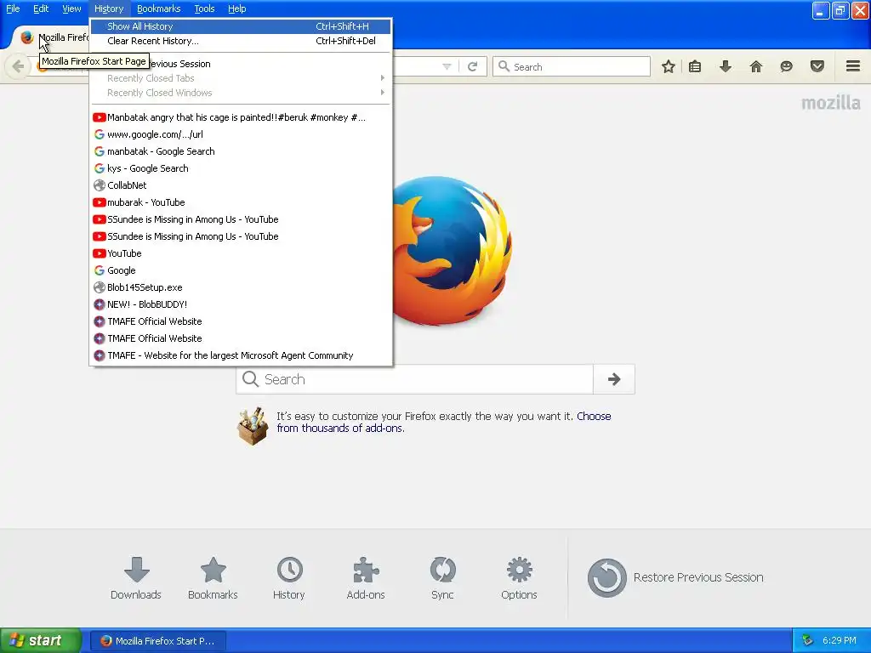
Task: Expand the URL bar history dropdown arrow
Action: tap(447, 66)
